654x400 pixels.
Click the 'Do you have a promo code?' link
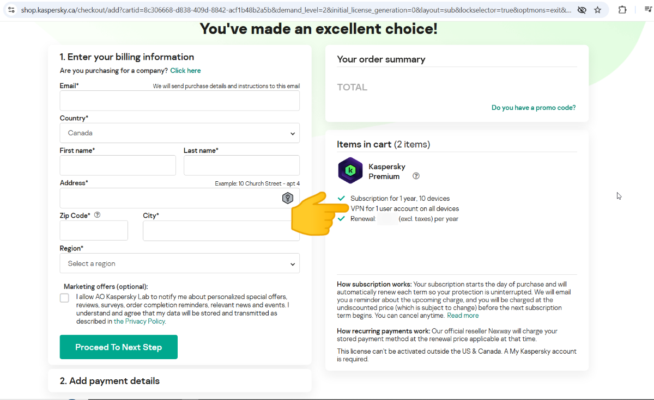click(533, 108)
